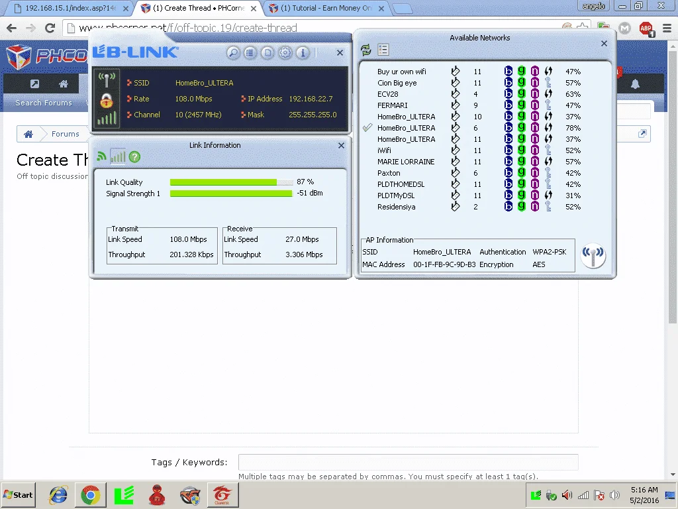Click the Tags / Keywords input field
Viewport: 678px width, 509px height.
click(x=408, y=462)
